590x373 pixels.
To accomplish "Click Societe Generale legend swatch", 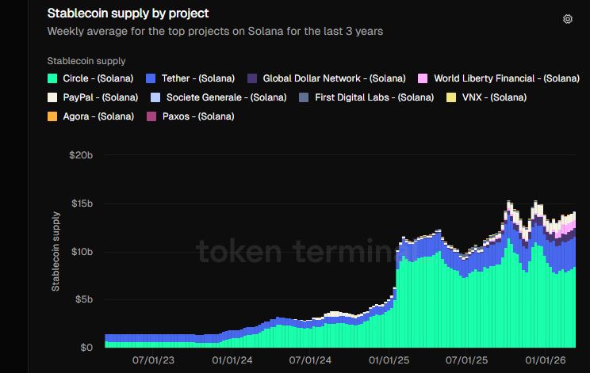I will [155, 97].
